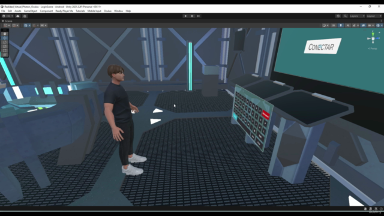The height and width of the screenshot is (216, 384).
Task: Click the cloud services icon
Action: [x=17, y=16]
